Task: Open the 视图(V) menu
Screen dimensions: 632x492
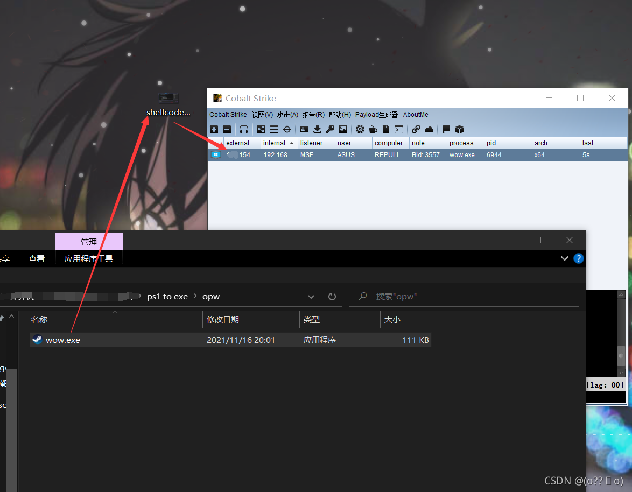Action: (x=262, y=115)
